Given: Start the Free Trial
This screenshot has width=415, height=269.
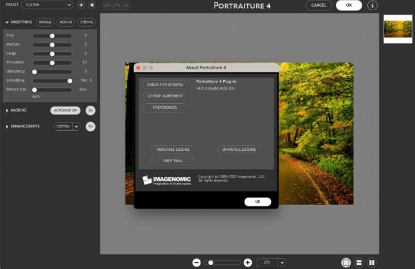Looking at the screenshot, I should (x=173, y=161).
